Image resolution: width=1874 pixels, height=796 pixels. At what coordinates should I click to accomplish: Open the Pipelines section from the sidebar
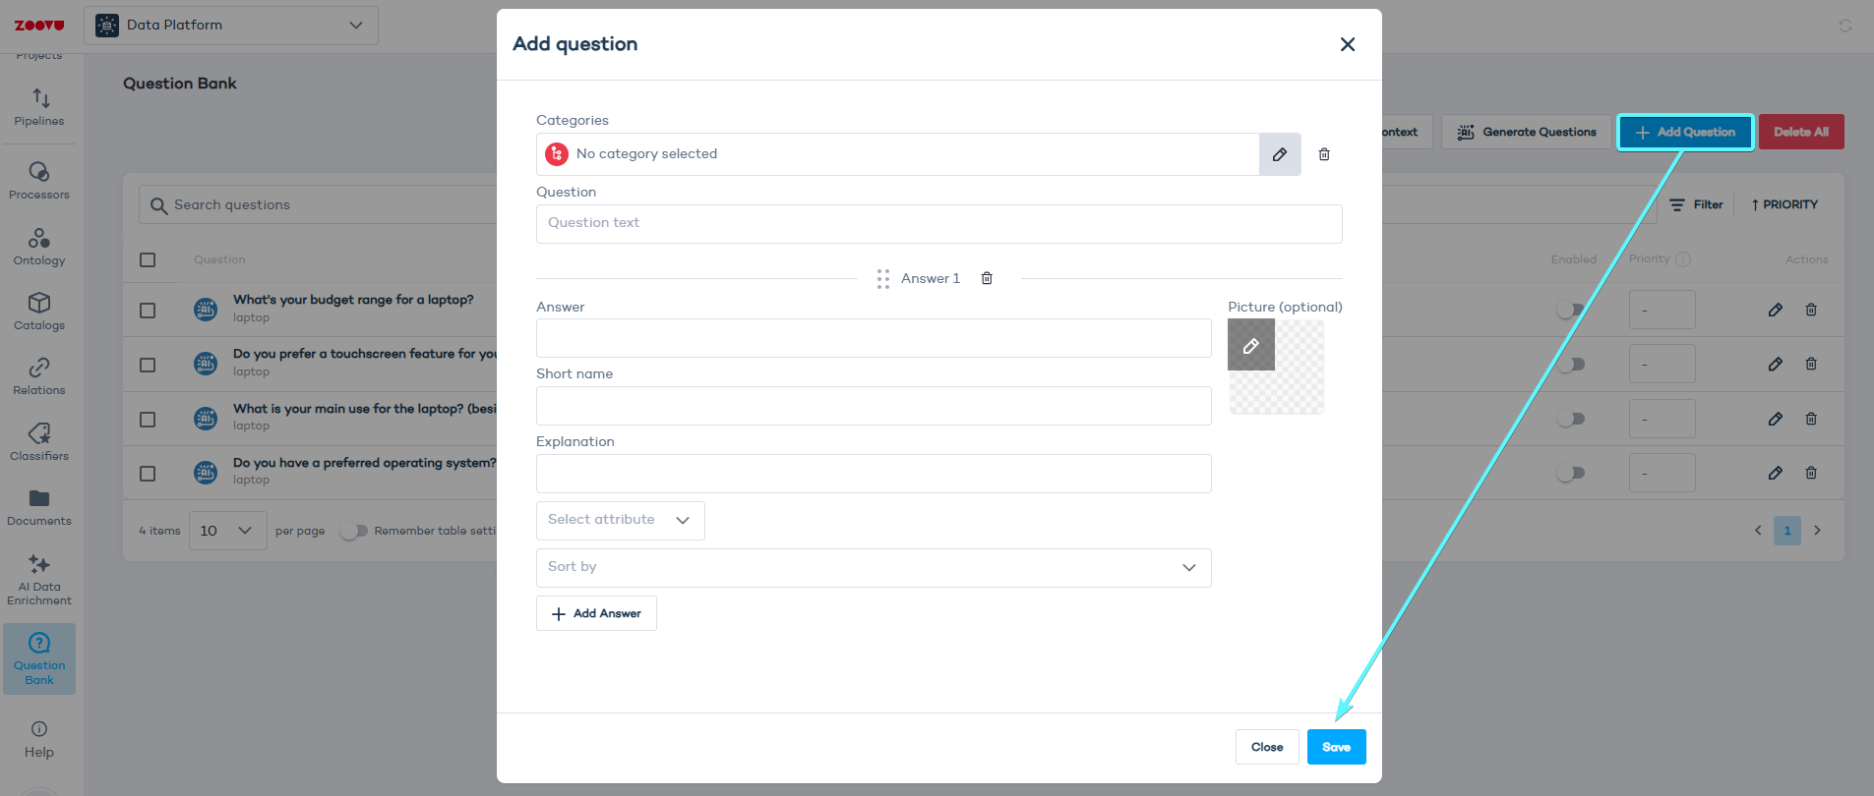click(39, 108)
